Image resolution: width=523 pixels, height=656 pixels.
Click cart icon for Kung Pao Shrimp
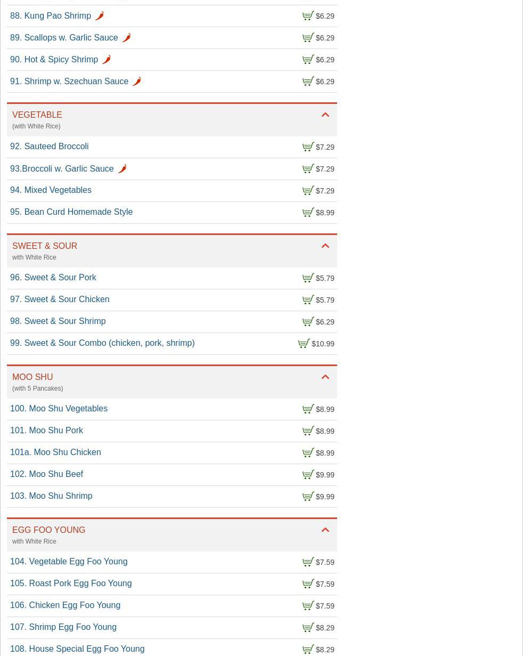(x=308, y=16)
